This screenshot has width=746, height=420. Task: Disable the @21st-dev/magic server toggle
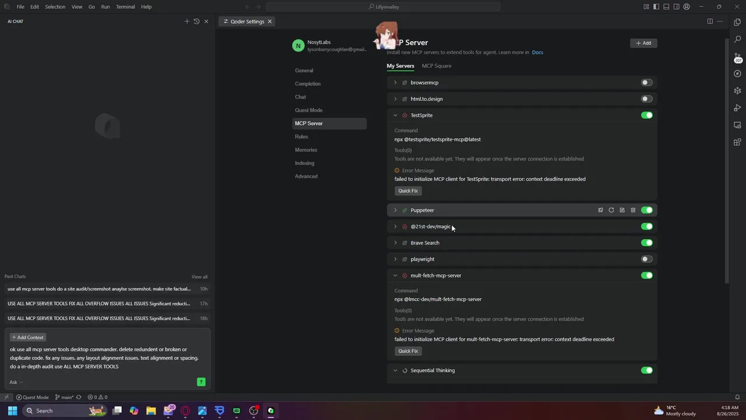pos(647,226)
